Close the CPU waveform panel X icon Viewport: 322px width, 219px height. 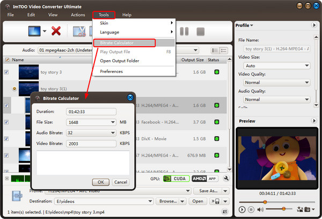click(7, 178)
